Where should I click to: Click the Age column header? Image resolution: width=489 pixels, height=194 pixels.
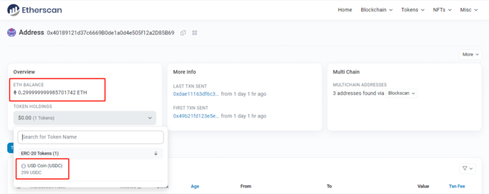[x=195, y=186]
